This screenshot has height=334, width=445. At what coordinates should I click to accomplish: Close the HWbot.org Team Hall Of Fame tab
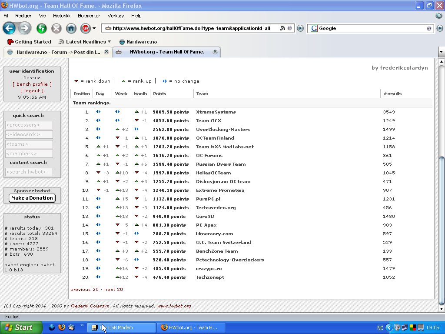tap(215, 52)
